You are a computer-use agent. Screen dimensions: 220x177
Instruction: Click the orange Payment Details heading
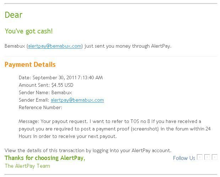click(x=30, y=65)
